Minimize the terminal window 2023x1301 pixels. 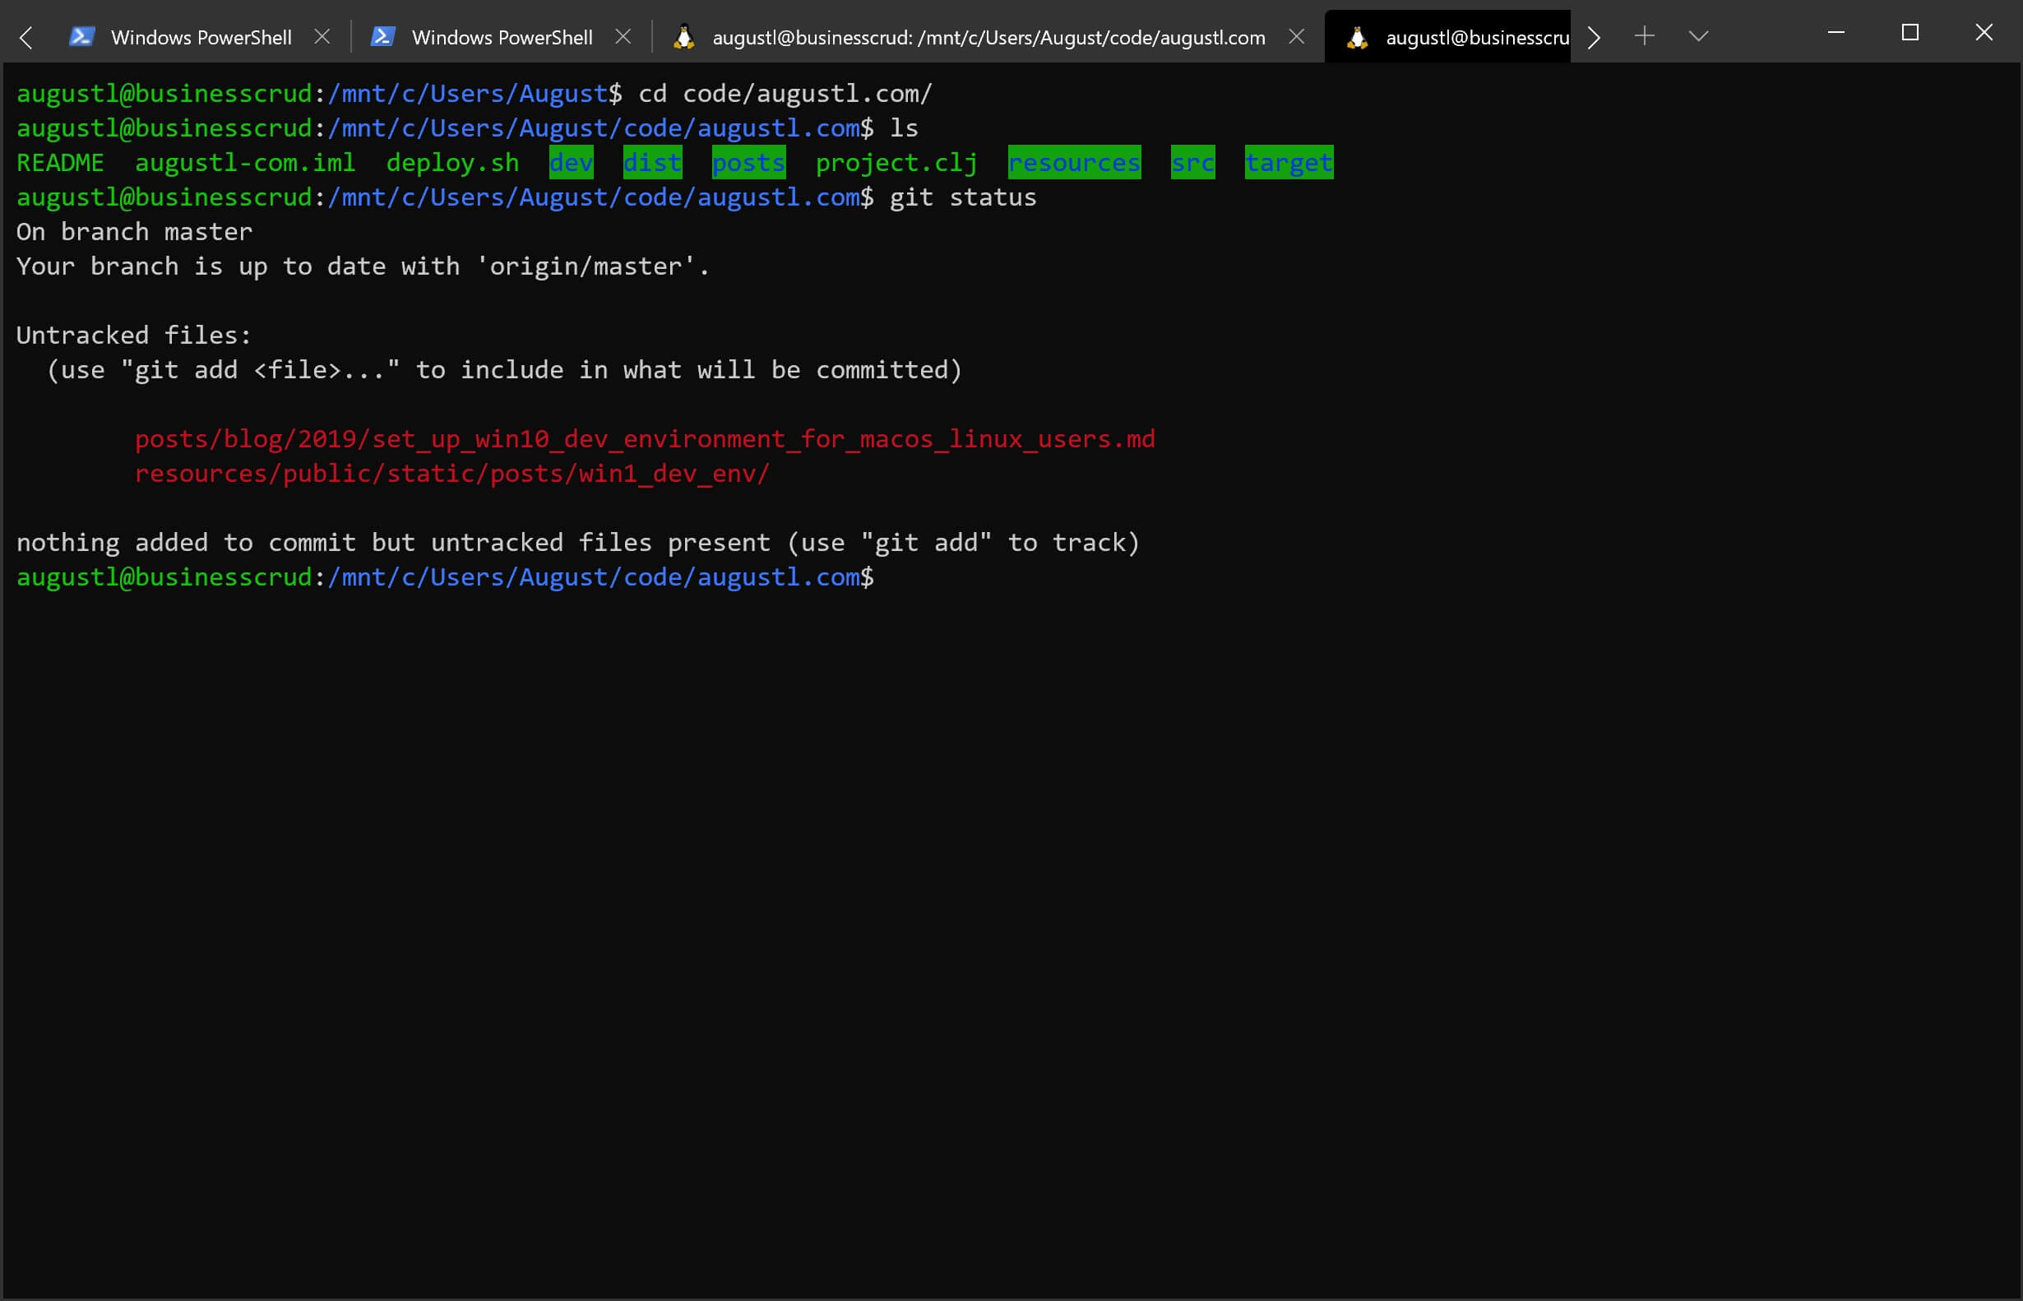tap(1836, 33)
